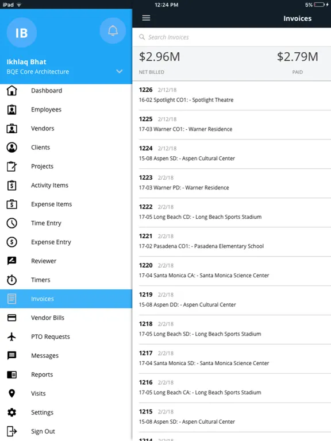
Task: Click the Messages chat icon
Action: 12,355
